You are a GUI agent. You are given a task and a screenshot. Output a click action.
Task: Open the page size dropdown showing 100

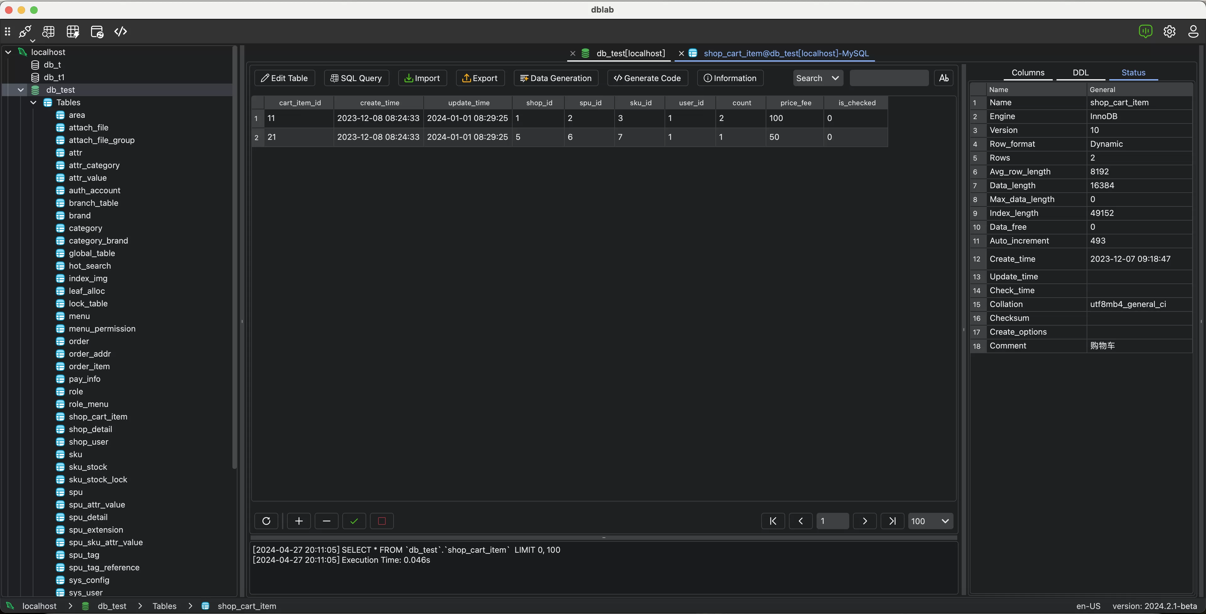pyautogui.click(x=930, y=521)
